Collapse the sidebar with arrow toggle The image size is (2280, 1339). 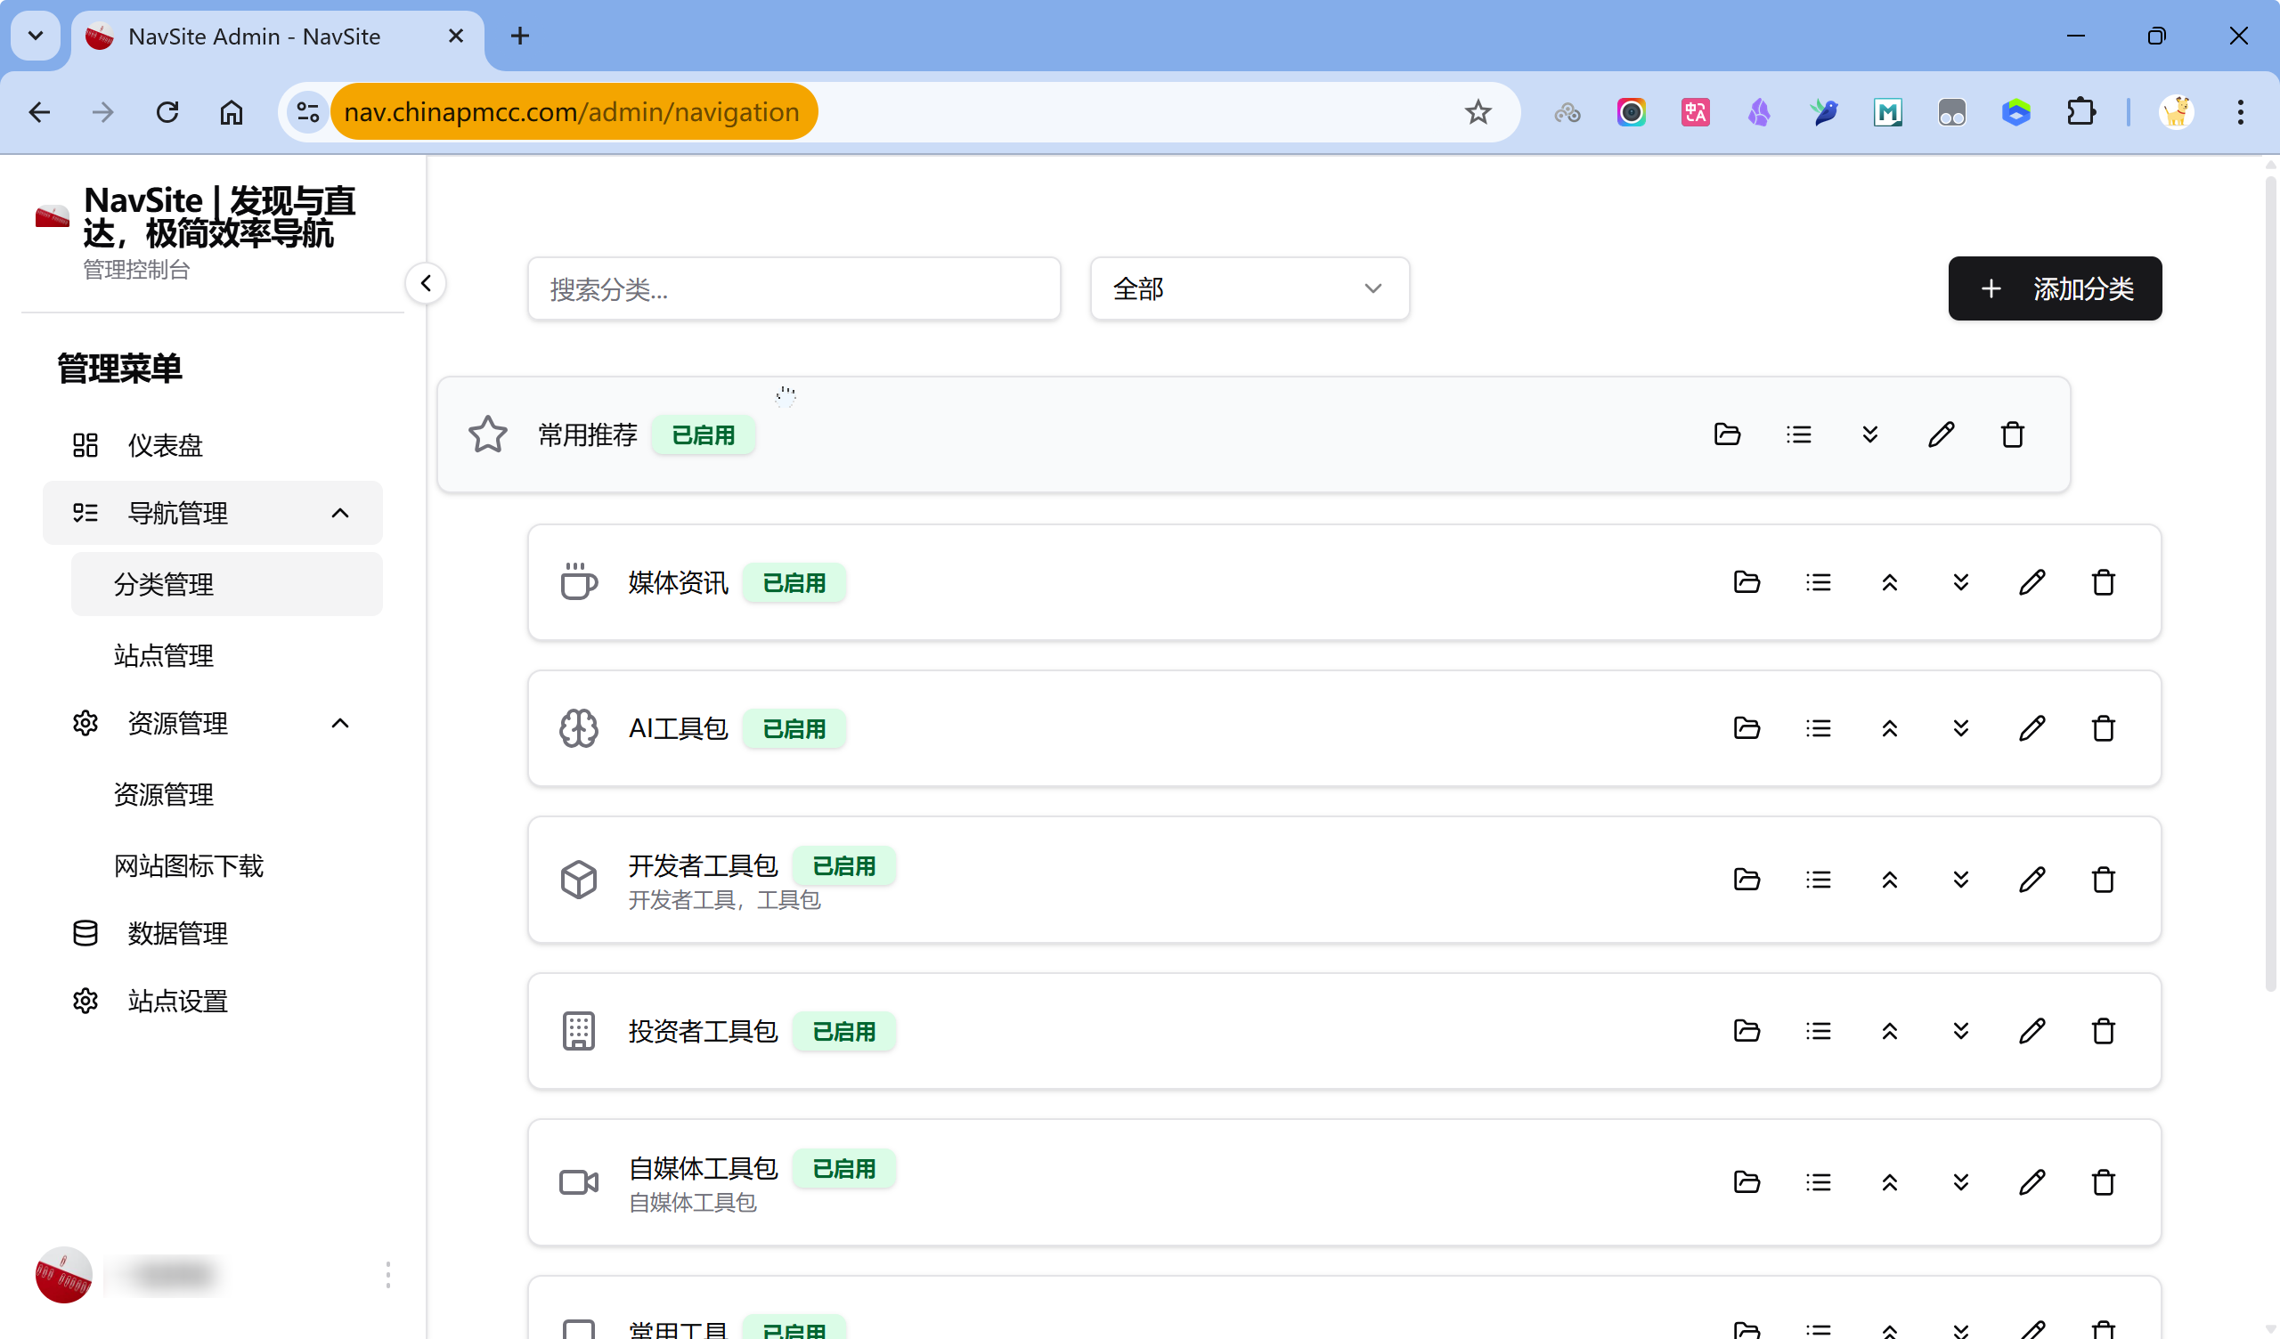coord(425,284)
